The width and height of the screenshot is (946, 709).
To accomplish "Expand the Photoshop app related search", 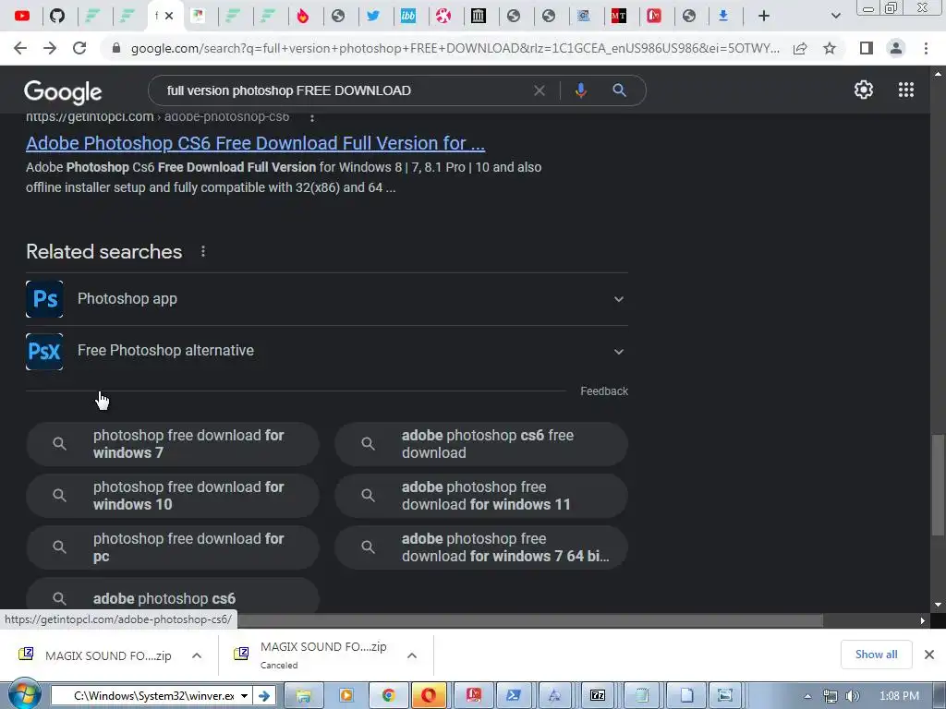I will [326, 299].
